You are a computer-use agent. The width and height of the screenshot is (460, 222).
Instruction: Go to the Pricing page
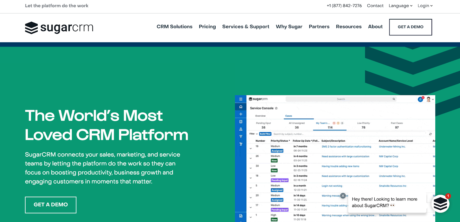tap(207, 26)
